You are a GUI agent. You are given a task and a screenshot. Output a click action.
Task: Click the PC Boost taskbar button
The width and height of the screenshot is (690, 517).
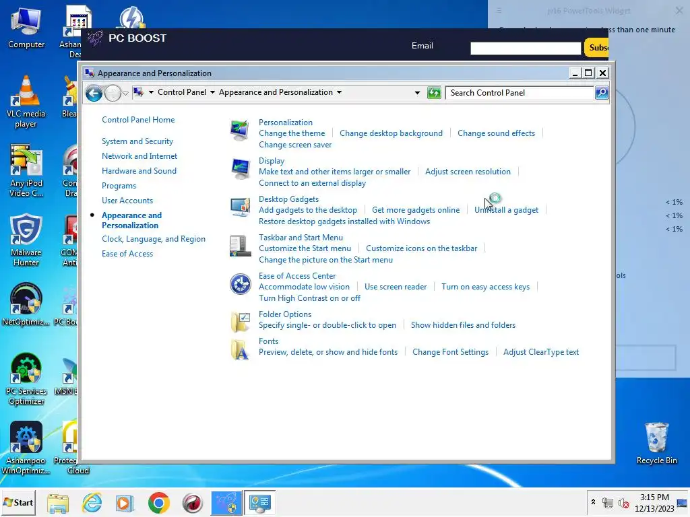tap(226, 503)
